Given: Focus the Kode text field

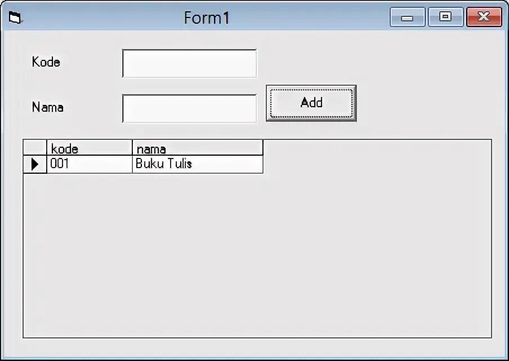Looking at the screenshot, I should click(189, 63).
